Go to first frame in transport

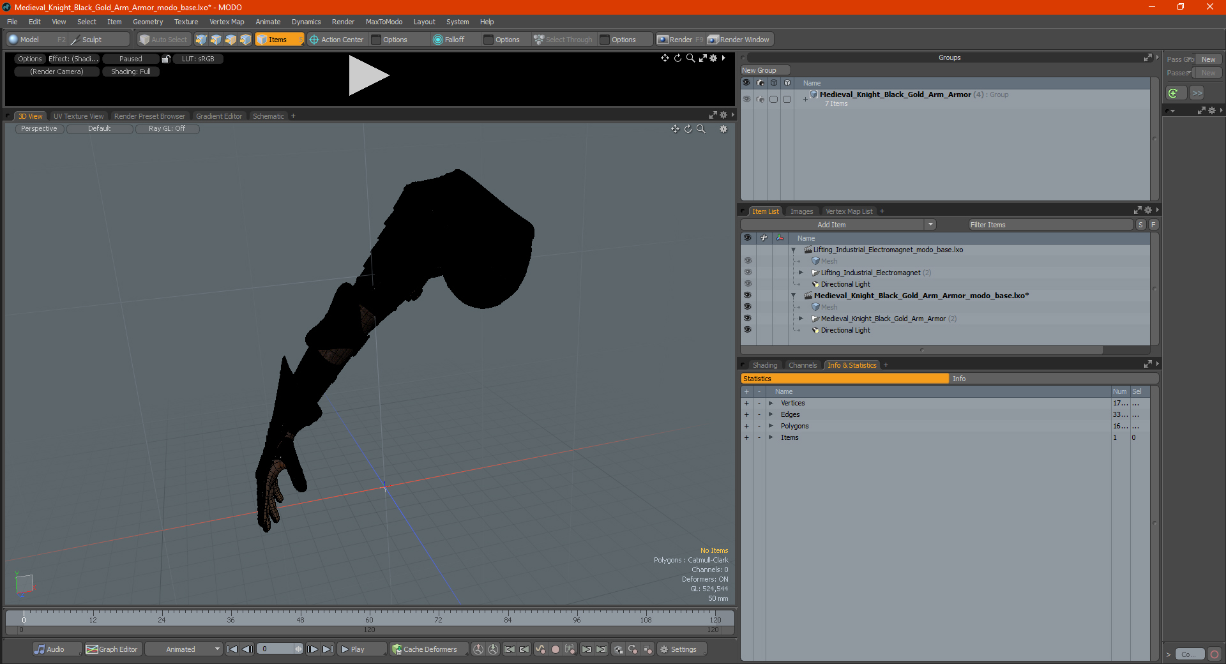(232, 649)
